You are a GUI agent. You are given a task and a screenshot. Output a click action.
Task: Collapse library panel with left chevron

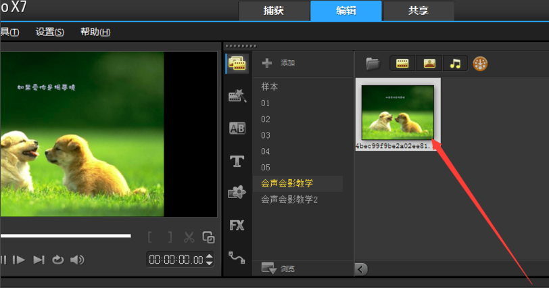361,269
